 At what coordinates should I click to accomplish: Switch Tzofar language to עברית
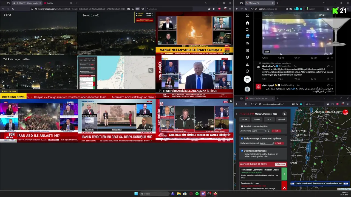245,119
